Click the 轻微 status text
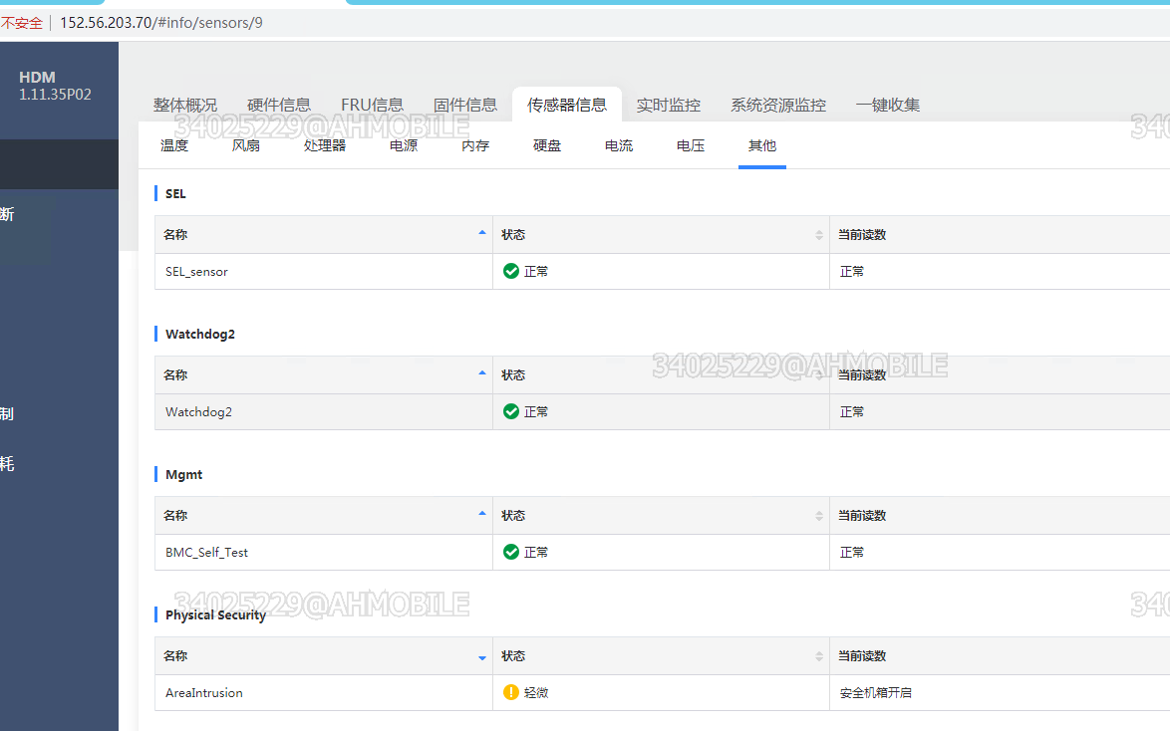The height and width of the screenshot is (731, 1170). (x=536, y=693)
